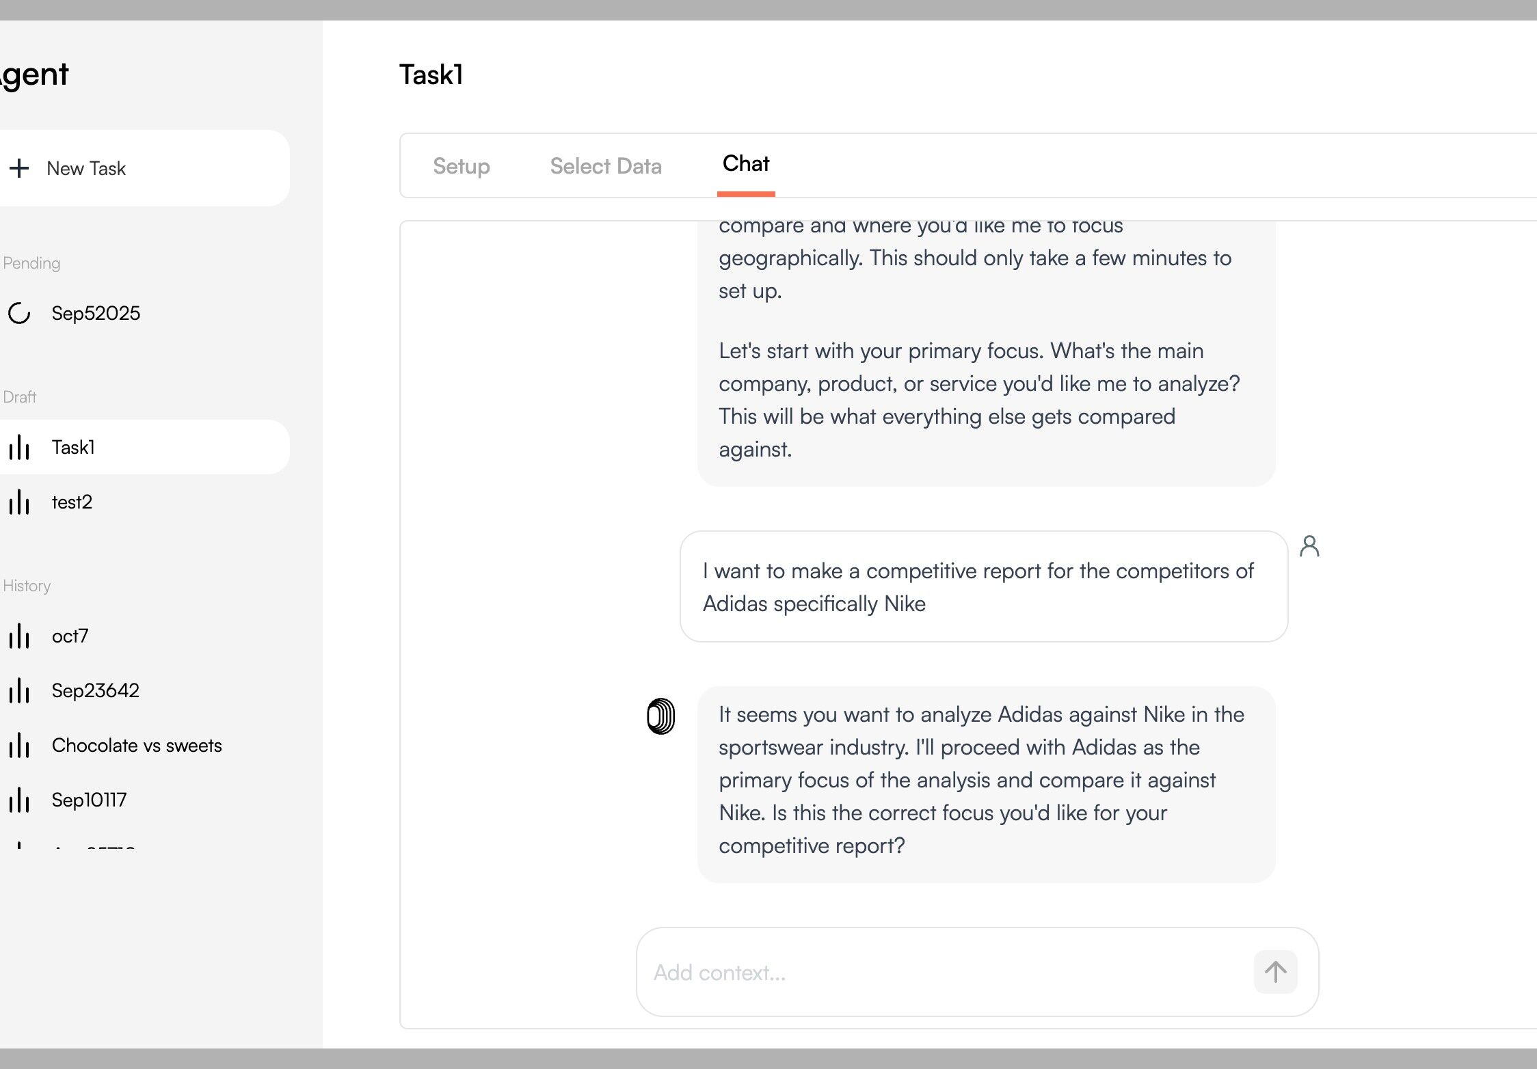This screenshot has height=1069, width=1537.
Task: Click the bar chart icon beside Sep10117
Action: coord(19,800)
